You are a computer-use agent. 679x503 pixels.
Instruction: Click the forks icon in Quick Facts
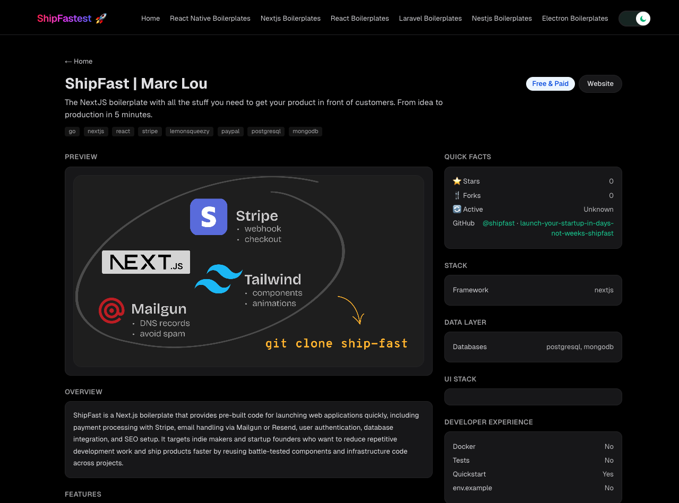click(x=457, y=195)
